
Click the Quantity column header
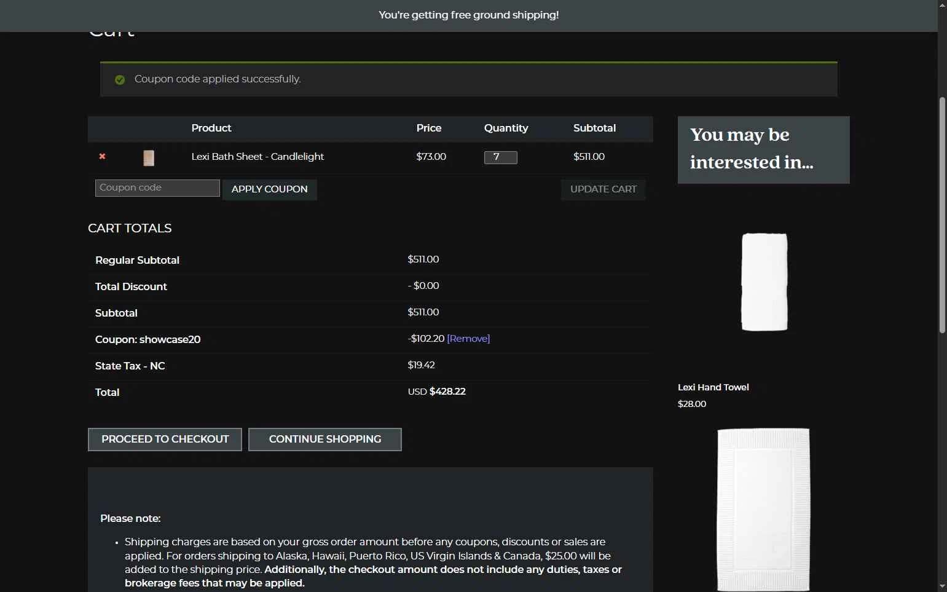506,128
